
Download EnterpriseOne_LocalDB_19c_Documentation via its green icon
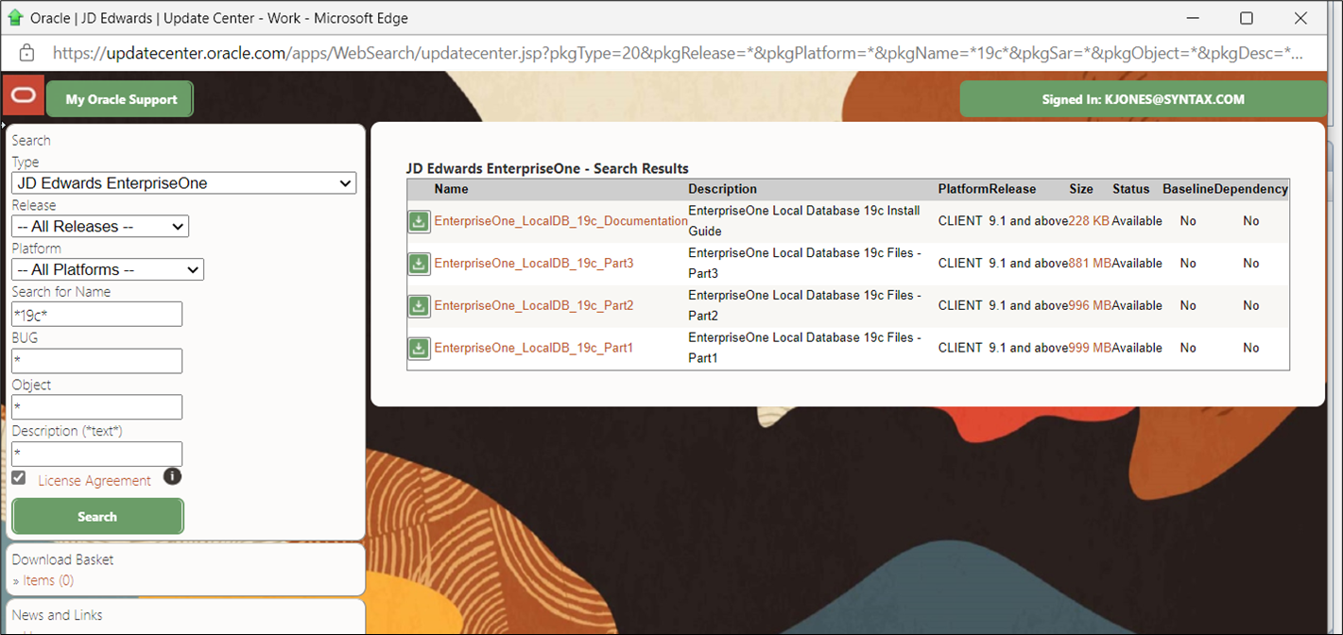click(x=419, y=221)
